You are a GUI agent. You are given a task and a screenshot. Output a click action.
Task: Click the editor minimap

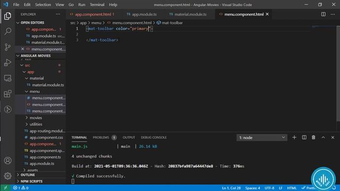point(324,27)
